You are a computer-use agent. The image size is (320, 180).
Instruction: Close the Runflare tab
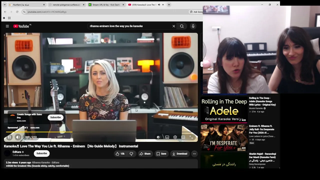44,5
